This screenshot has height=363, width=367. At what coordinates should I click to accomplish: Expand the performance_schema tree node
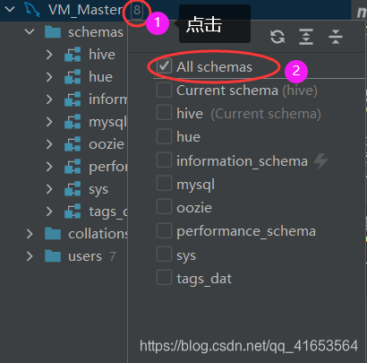[49, 167]
